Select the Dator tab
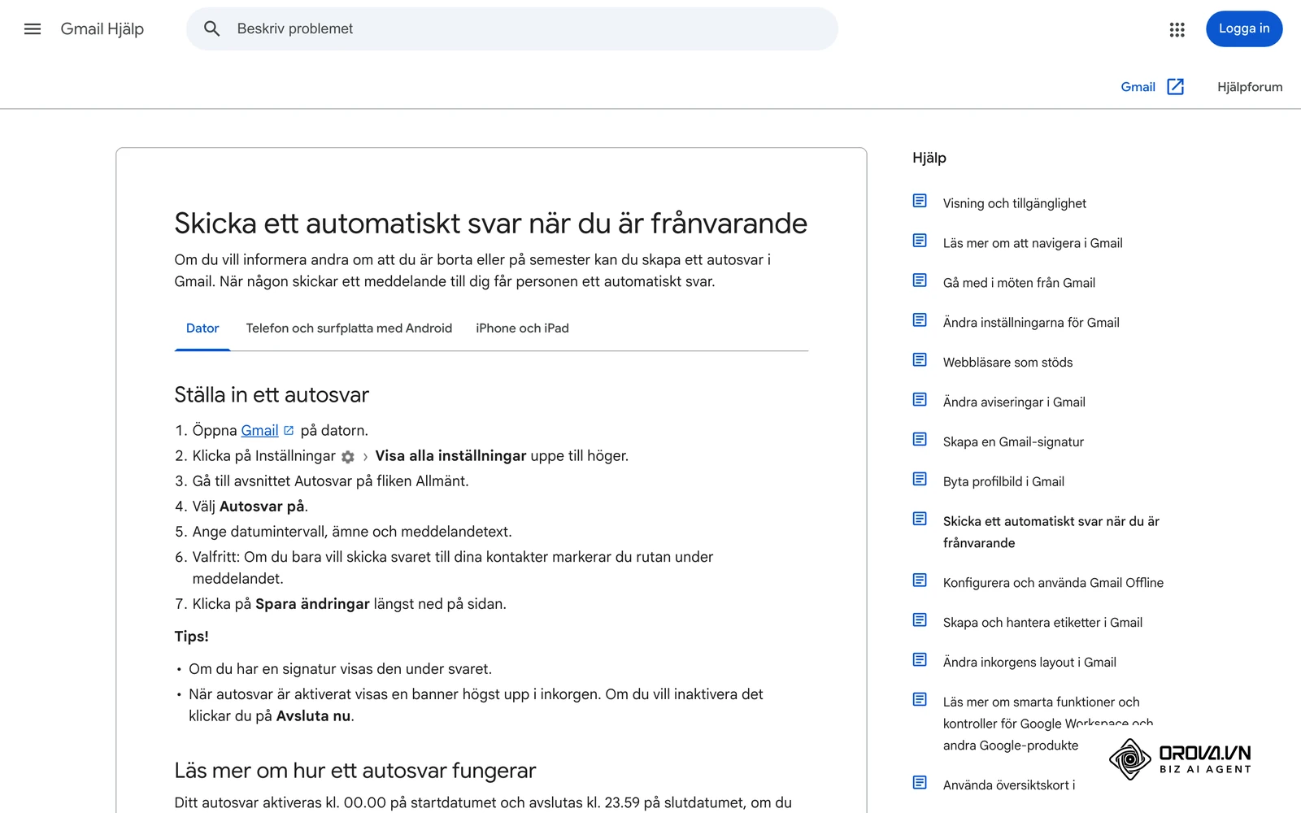 point(202,328)
